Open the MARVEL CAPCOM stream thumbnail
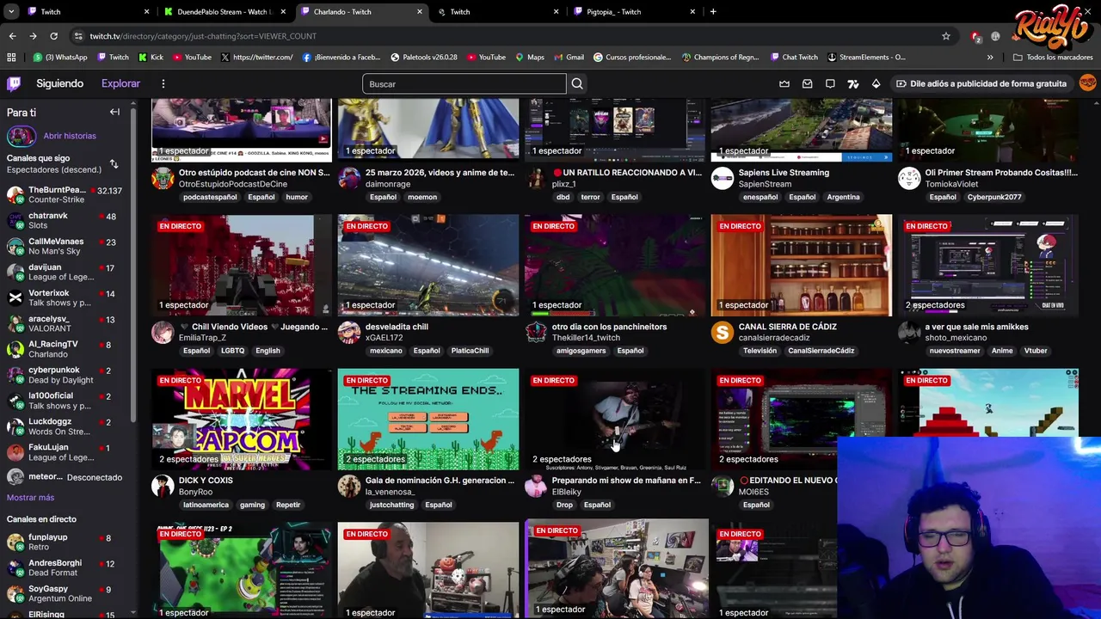 242,420
